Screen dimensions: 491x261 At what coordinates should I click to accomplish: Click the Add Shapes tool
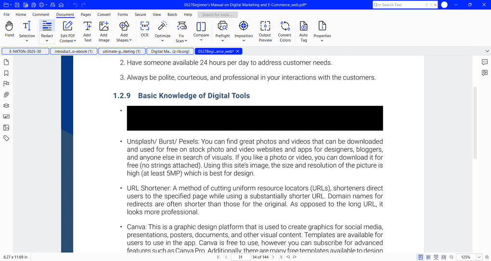tap(124, 31)
